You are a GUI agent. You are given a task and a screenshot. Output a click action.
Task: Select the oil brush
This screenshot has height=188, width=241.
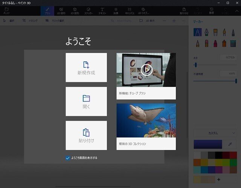[x=215, y=32]
